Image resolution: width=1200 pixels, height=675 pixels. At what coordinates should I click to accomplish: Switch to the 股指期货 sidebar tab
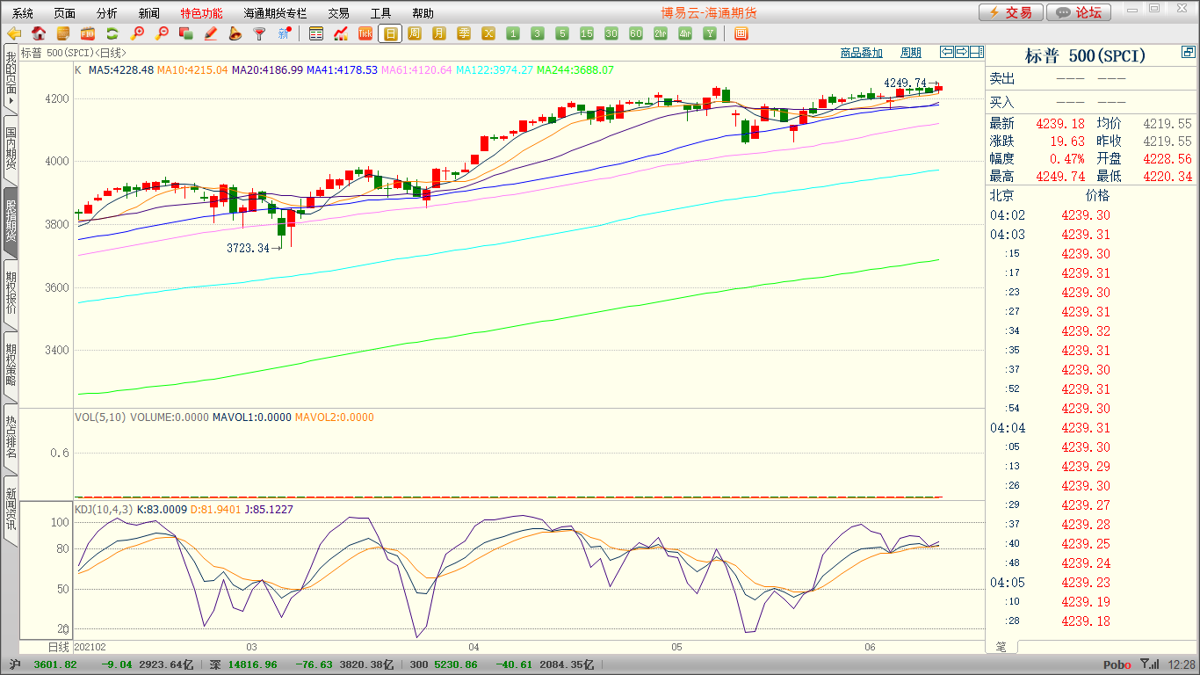[x=11, y=221]
